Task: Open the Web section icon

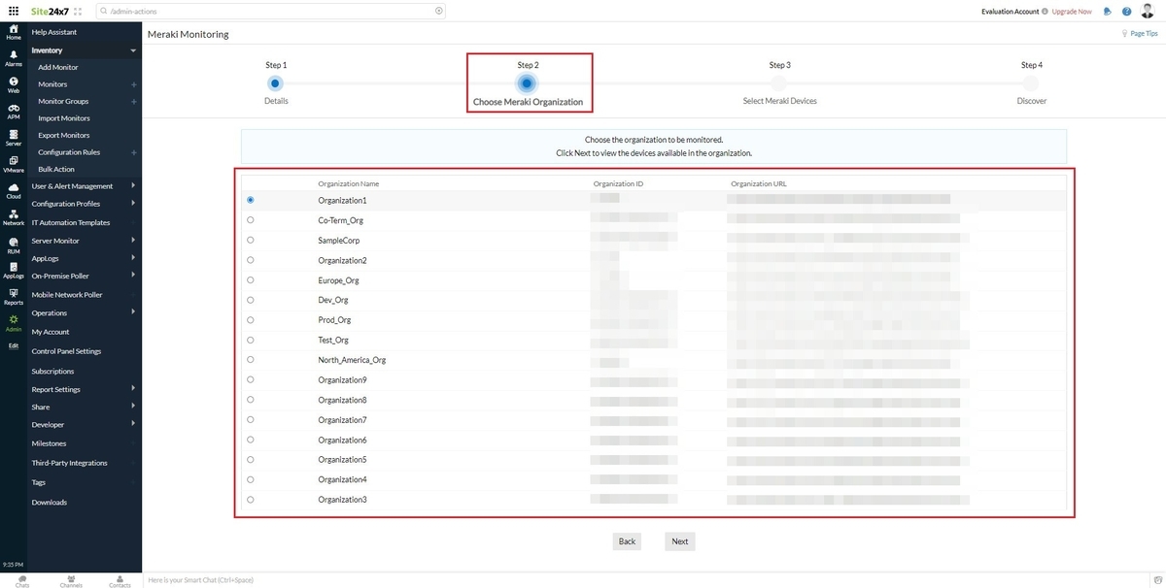Action: 14,84
